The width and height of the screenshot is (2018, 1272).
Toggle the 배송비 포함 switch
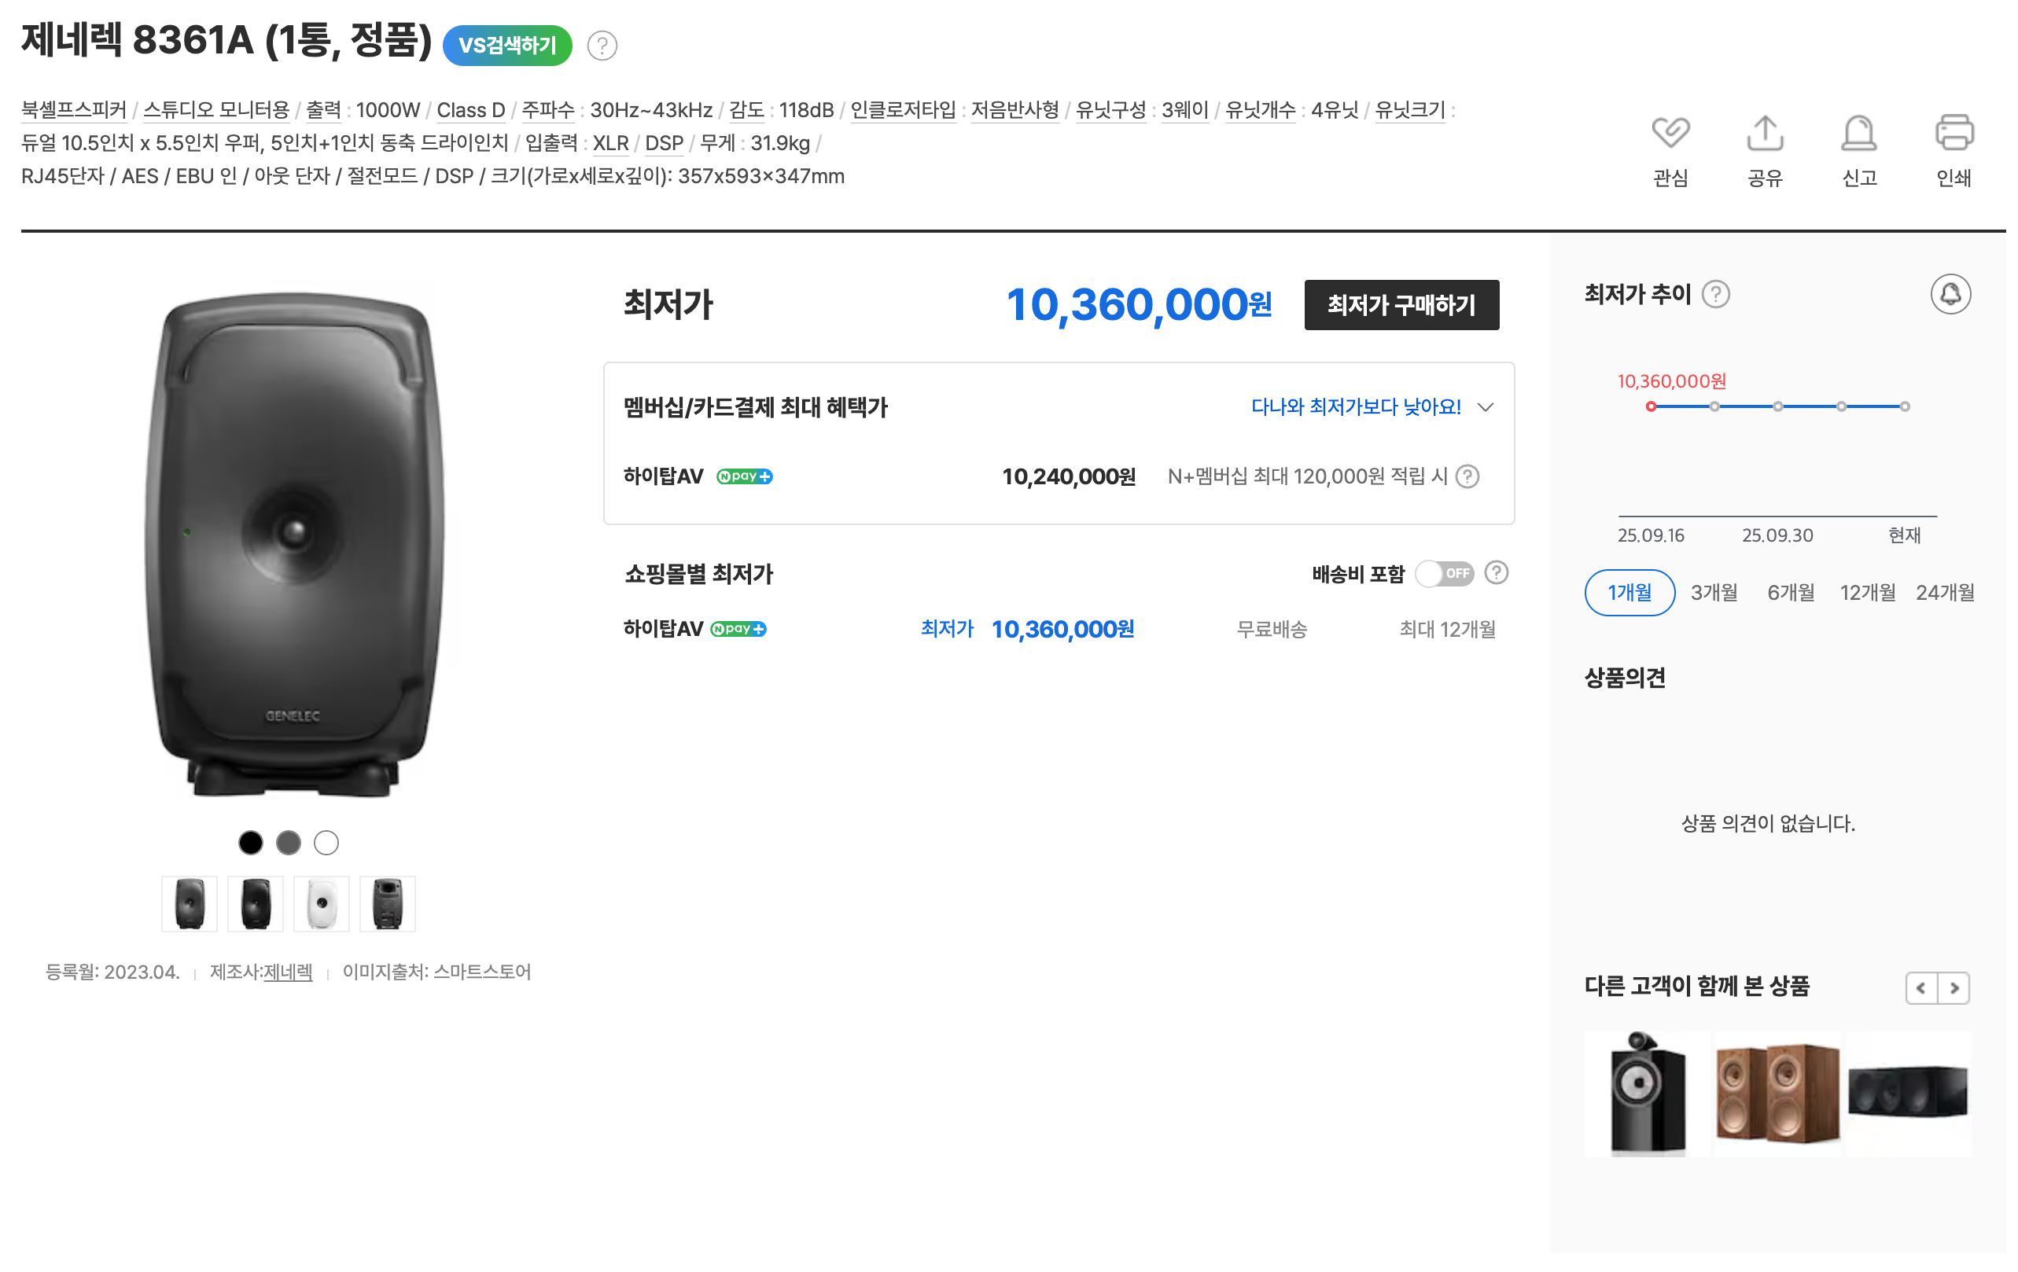(1445, 574)
